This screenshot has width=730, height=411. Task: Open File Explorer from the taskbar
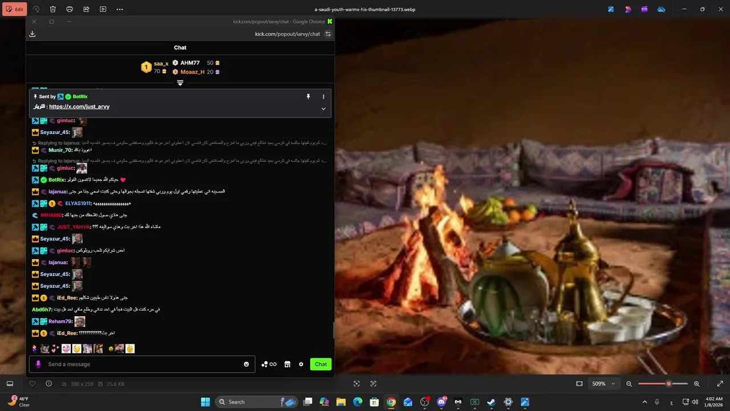(x=341, y=402)
